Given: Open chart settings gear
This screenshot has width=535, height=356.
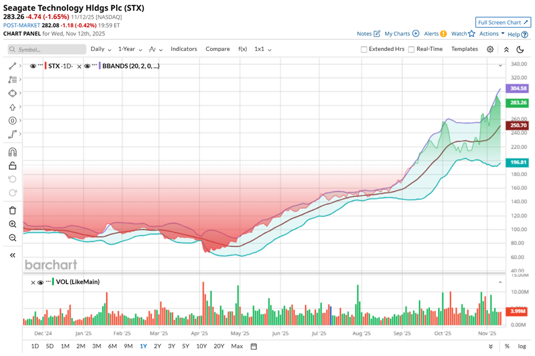Looking at the screenshot, I should [x=490, y=50].
